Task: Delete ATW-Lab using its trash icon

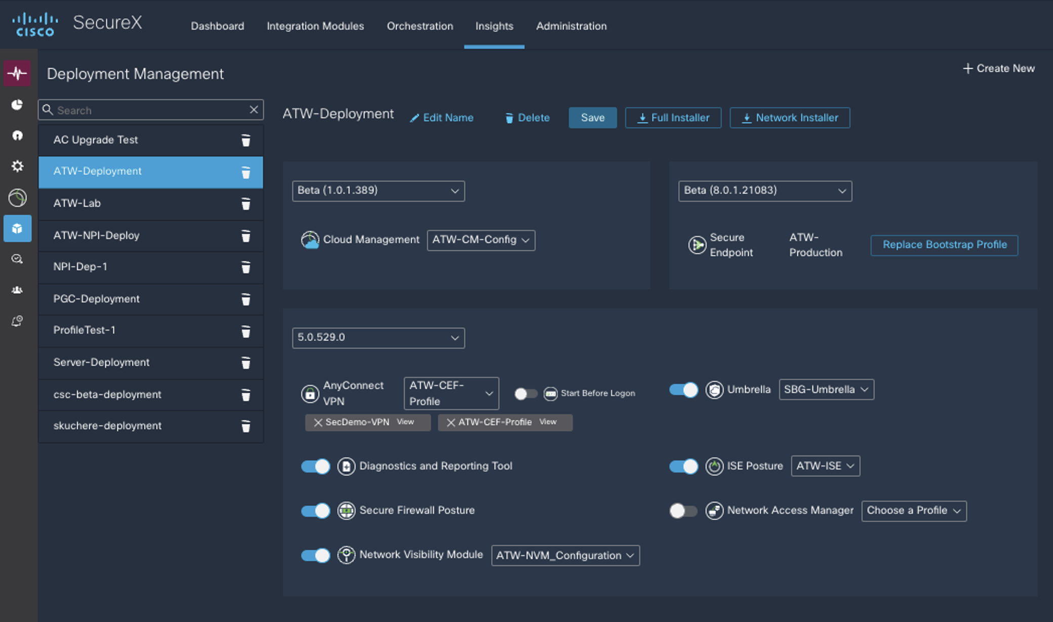Action: point(246,204)
